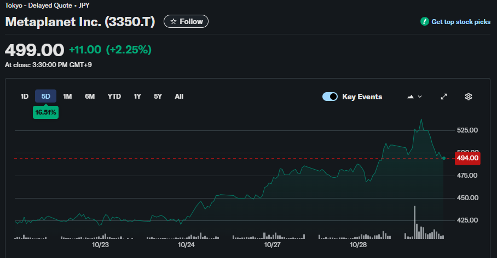Choose the 5Y time range
This screenshot has width=497, height=258.
(x=158, y=97)
